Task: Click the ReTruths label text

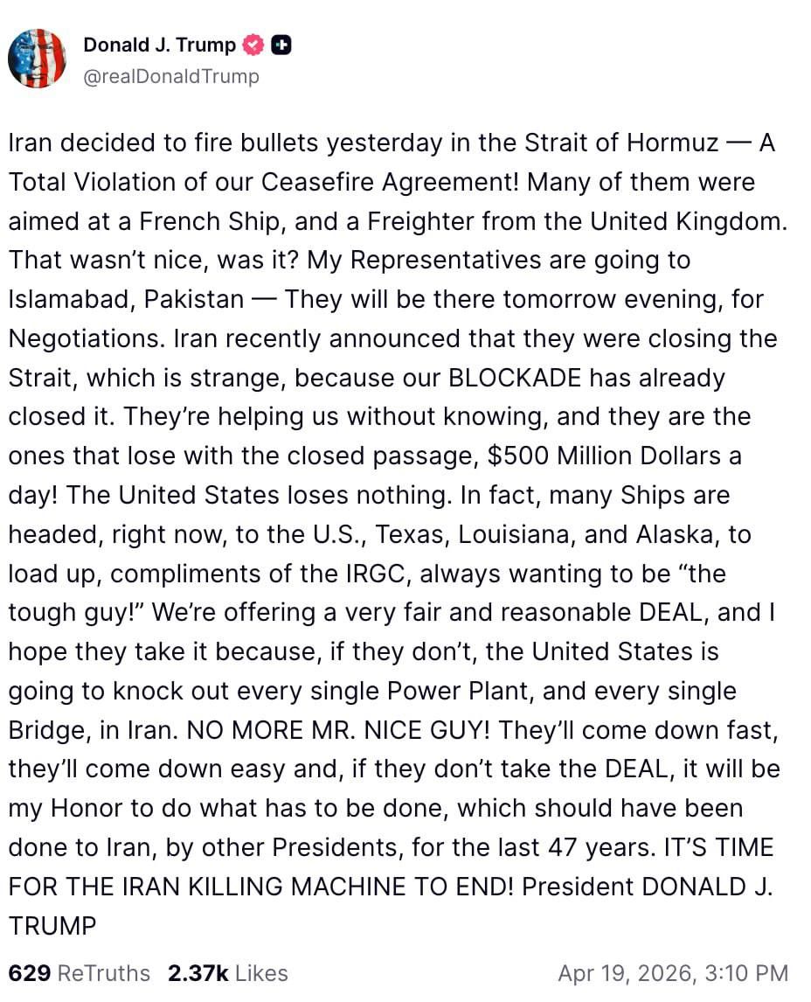Action: (103, 973)
